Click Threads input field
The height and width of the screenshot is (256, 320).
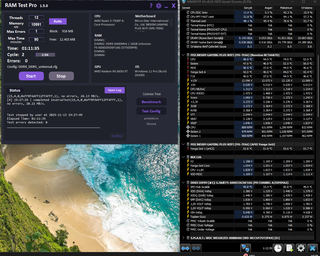(36, 18)
